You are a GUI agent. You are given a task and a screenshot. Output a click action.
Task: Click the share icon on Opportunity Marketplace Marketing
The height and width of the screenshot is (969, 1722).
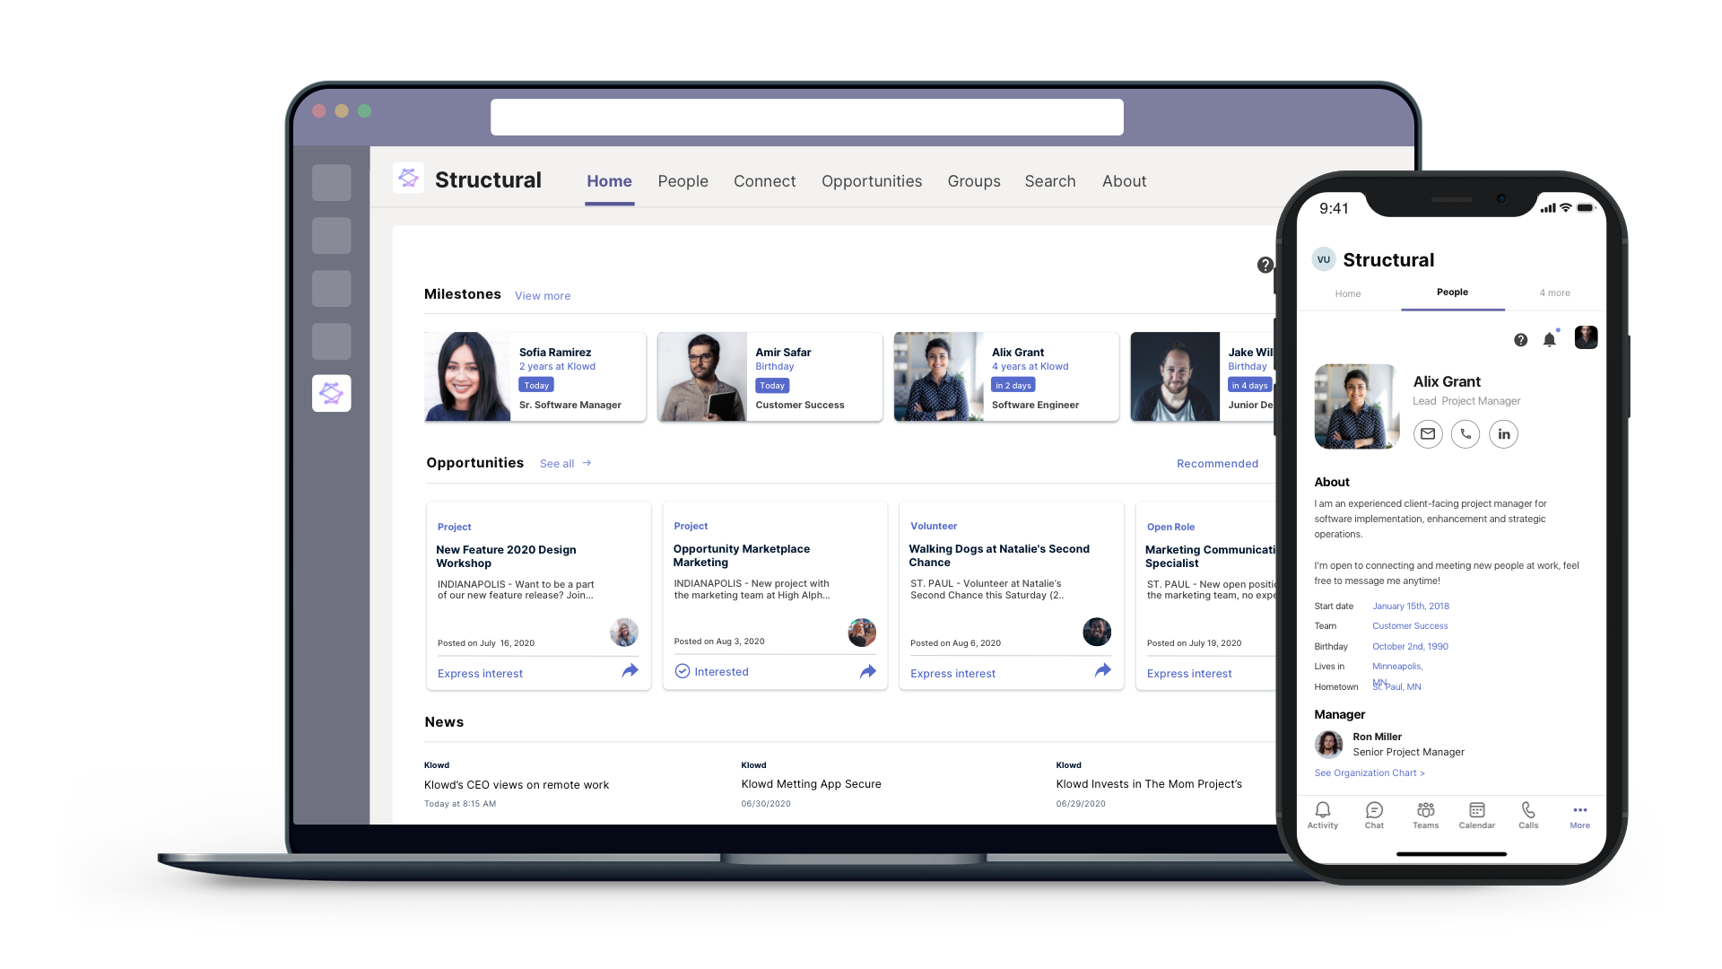(867, 671)
